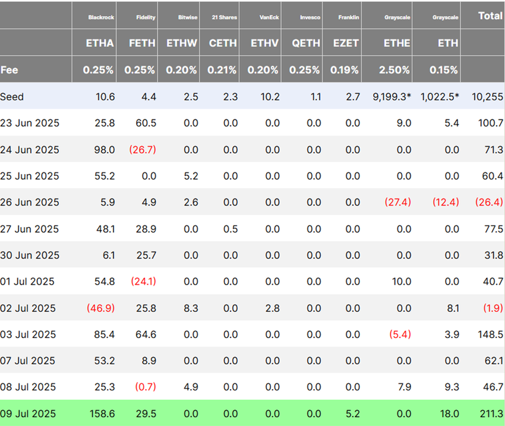505x426 pixels.
Task: Click the 148.5 total value
Action: pyautogui.click(x=491, y=335)
